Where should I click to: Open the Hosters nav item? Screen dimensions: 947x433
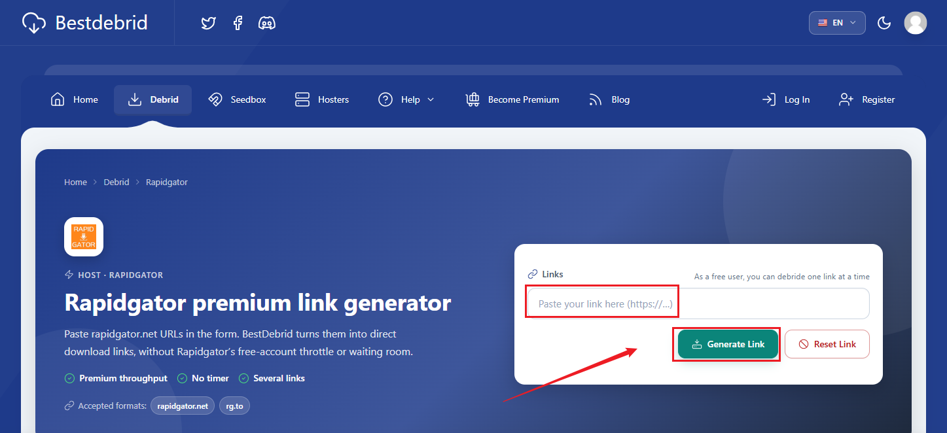point(321,99)
